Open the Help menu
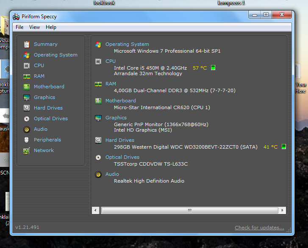 pyautogui.click(x=51, y=27)
